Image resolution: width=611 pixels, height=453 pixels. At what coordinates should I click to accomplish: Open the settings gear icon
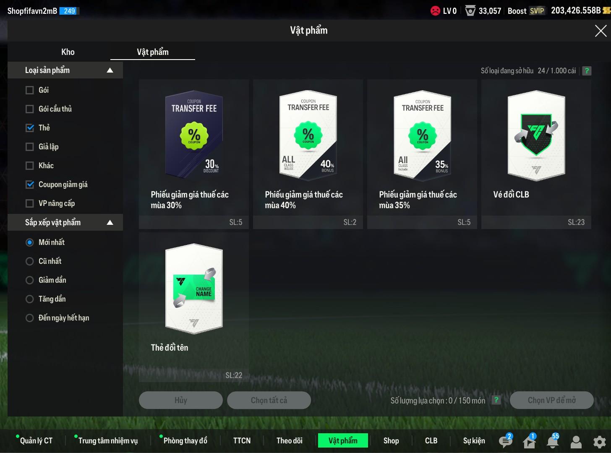599,441
